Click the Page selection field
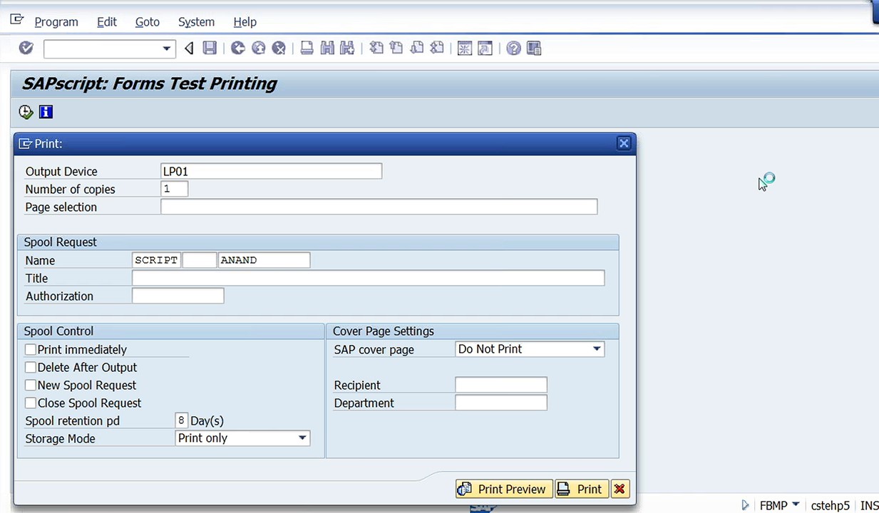The image size is (879, 513). (x=379, y=207)
